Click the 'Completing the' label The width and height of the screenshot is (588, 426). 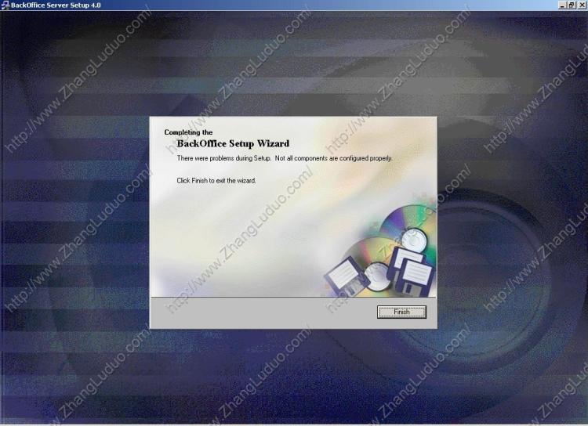click(x=188, y=132)
